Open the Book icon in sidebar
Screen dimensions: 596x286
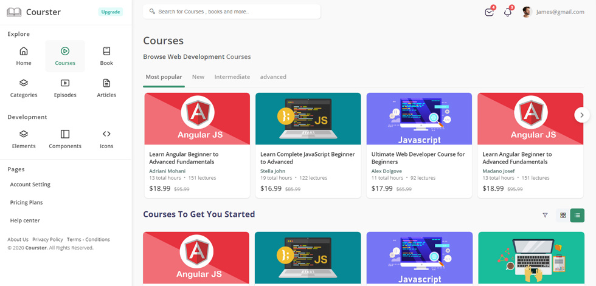pyautogui.click(x=106, y=51)
